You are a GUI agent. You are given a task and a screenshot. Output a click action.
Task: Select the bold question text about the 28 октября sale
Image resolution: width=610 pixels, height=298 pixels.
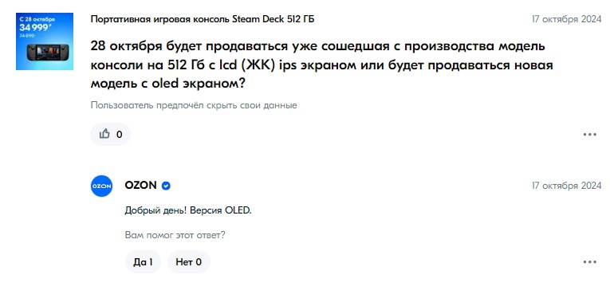(321, 65)
